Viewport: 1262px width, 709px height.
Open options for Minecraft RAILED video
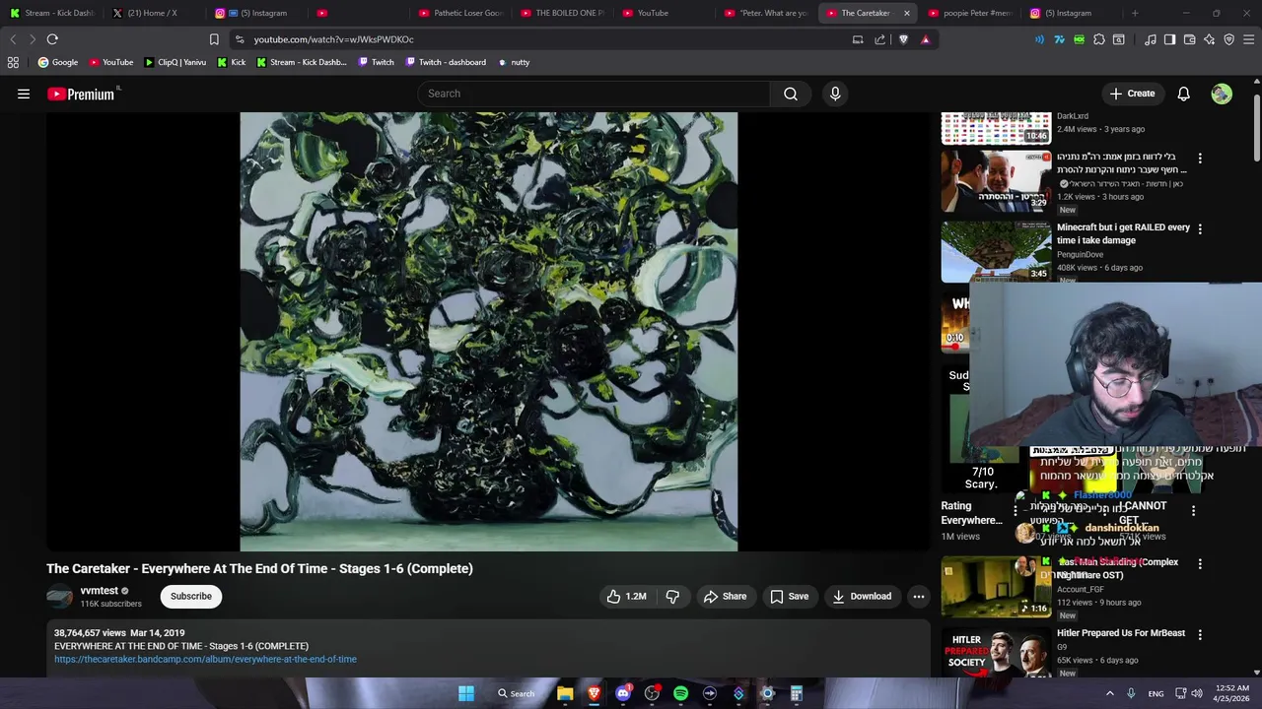coord(1200,228)
